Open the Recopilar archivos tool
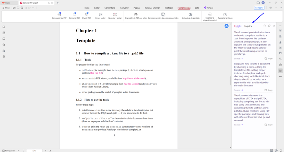284x152 pixels. [225, 16]
